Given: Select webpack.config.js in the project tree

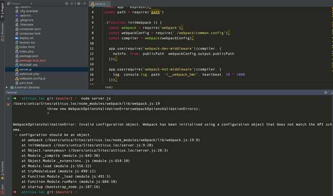Looking at the screenshot, I should (x=32, y=78).
